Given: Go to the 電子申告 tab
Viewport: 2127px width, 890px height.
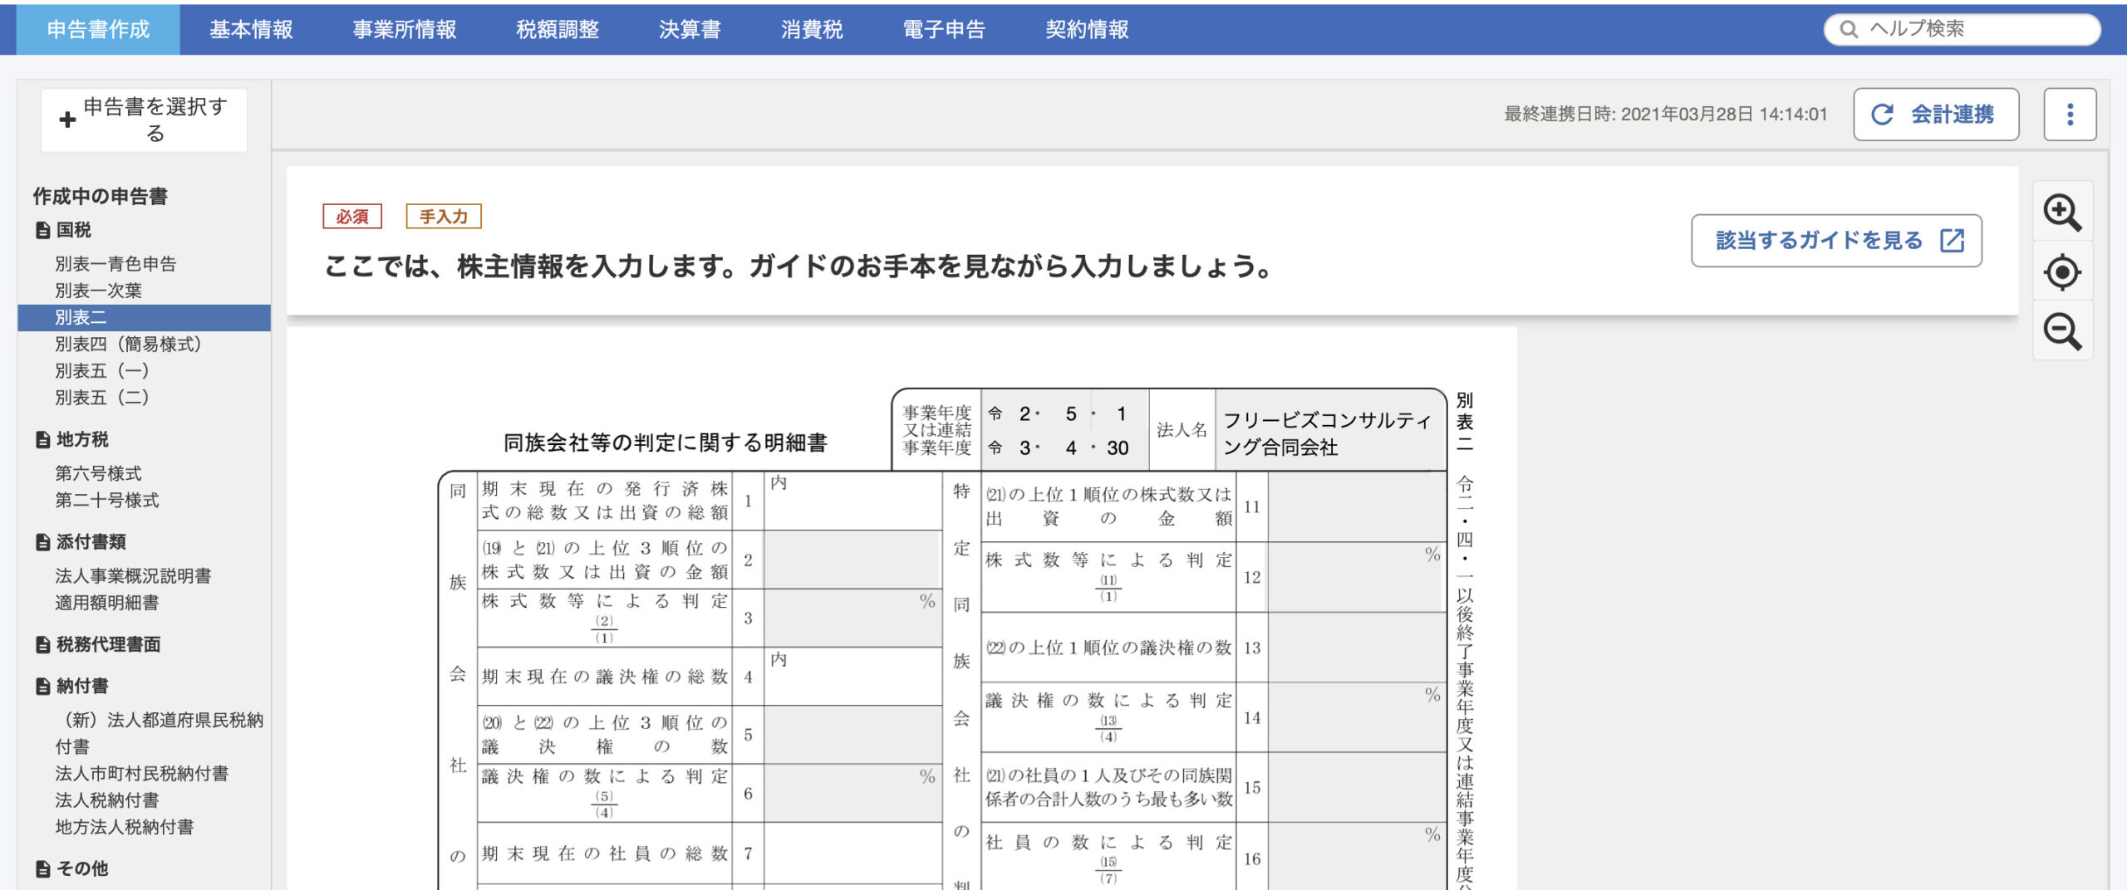Looking at the screenshot, I should (x=944, y=30).
